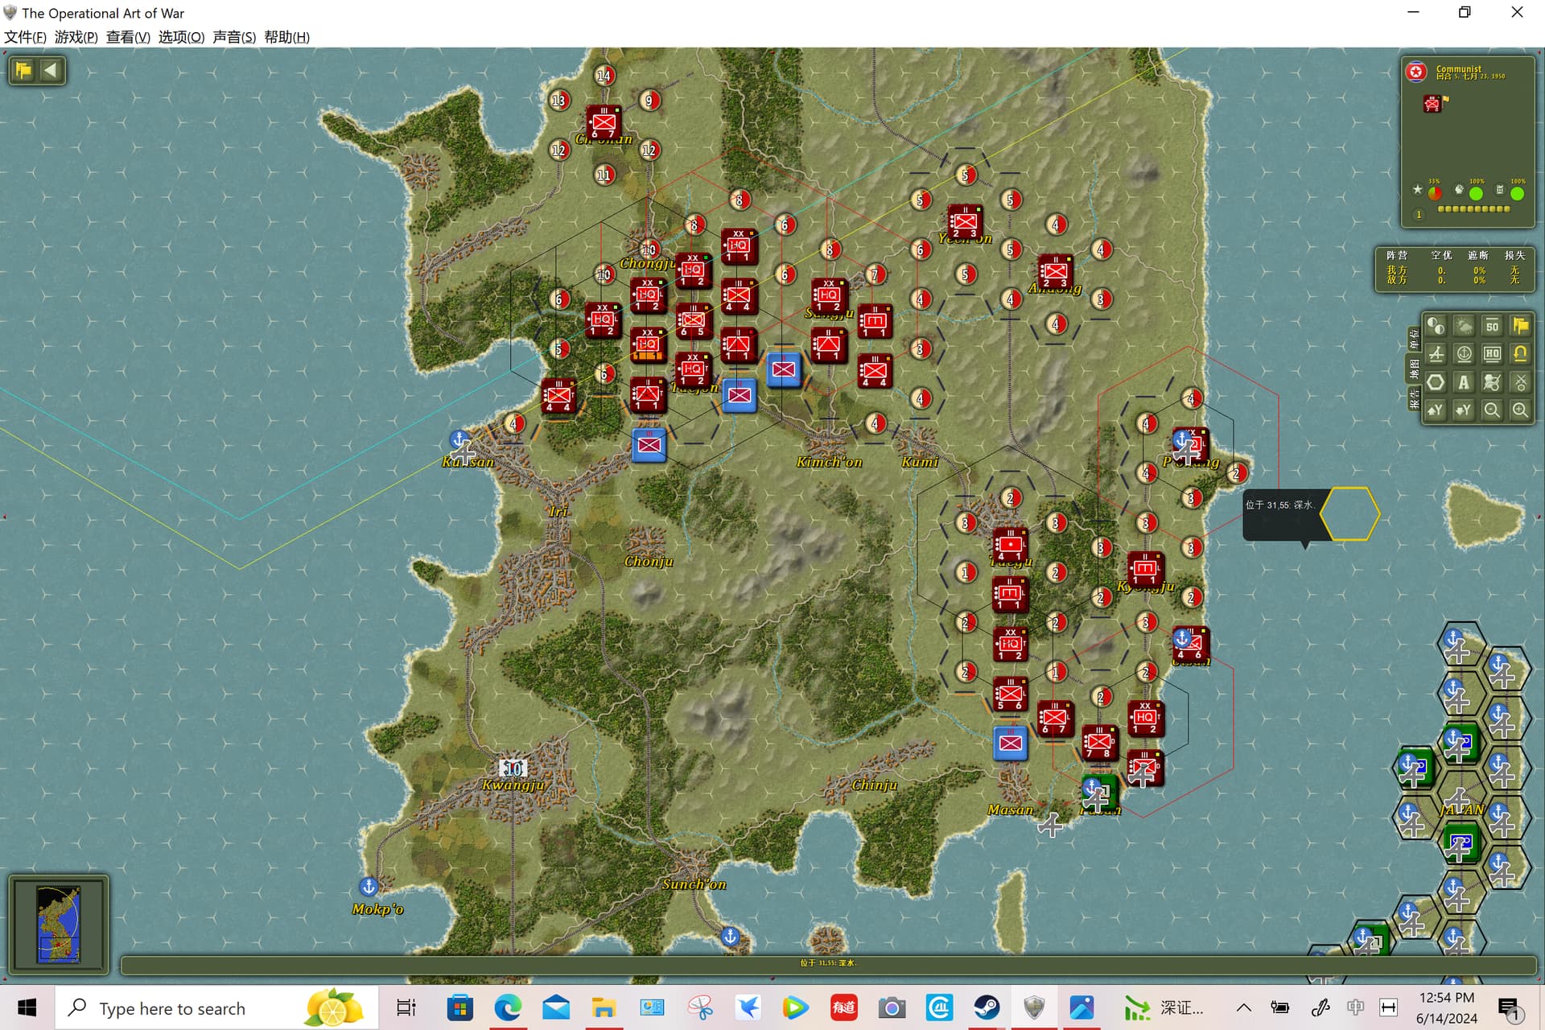This screenshot has height=1030, width=1545.
Task: Click the number 1 circle in info panel
Action: click(1419, 215)
